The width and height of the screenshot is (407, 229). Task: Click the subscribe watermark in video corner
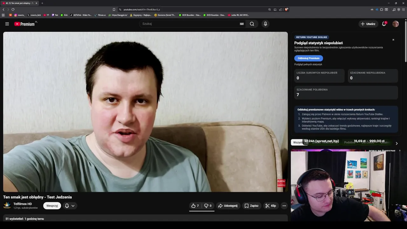point(281,183)
